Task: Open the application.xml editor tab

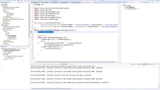Action: (35, 2)
